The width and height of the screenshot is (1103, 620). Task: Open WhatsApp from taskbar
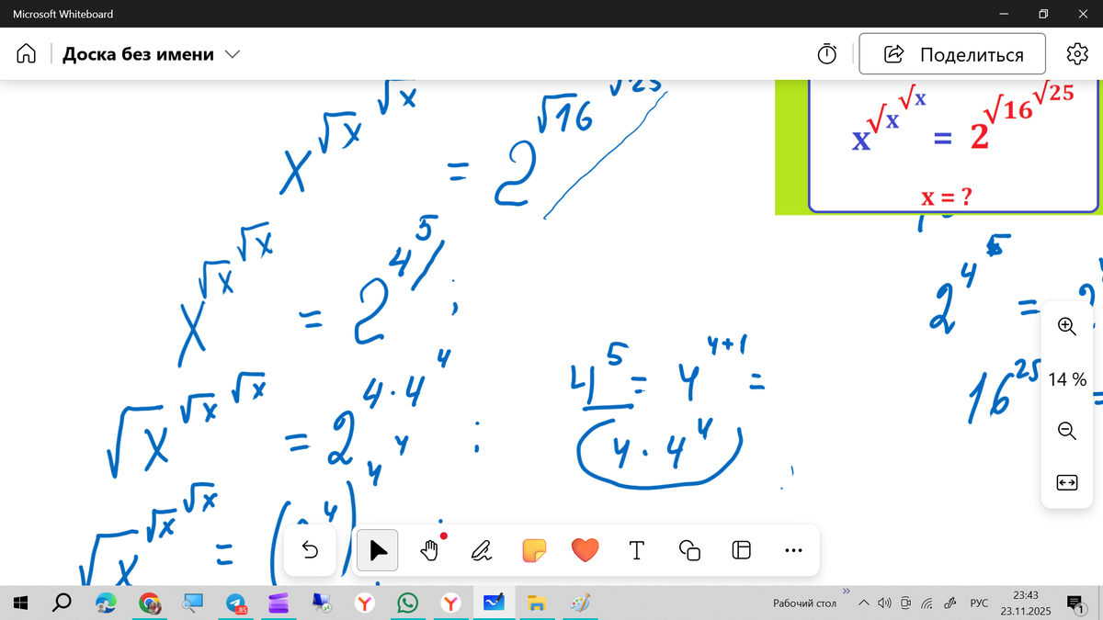407,603
